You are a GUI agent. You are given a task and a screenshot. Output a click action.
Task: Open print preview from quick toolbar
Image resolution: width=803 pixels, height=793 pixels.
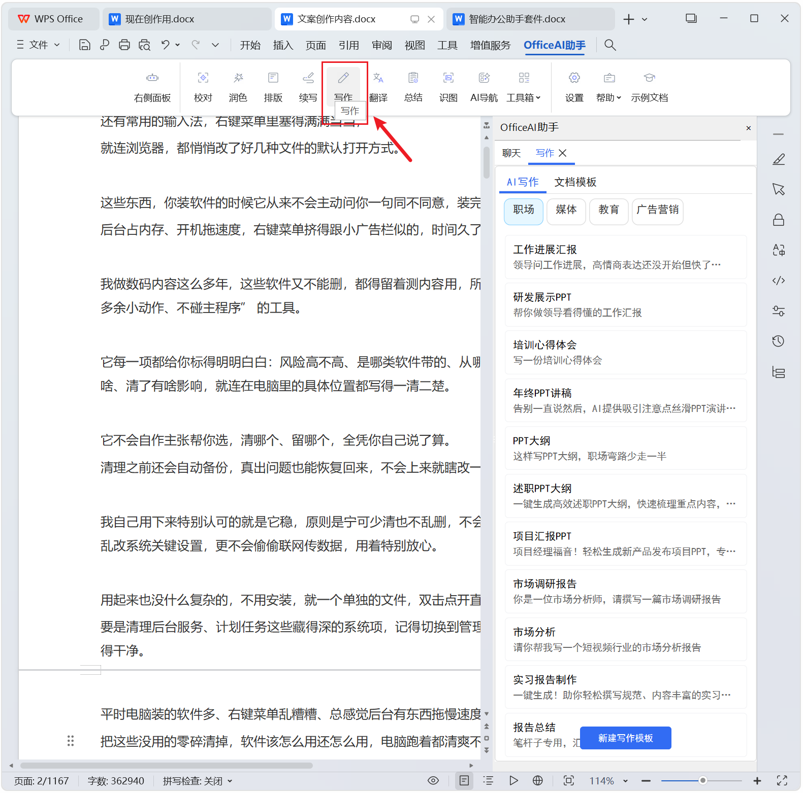coord(145,45)
